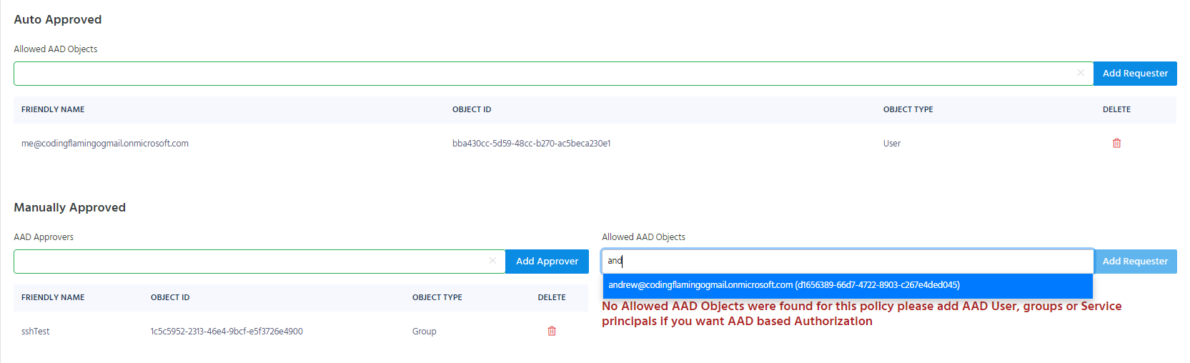The image size is (1190, 363).
Task: Select the object ID bba430cc text
Action: 531,144
